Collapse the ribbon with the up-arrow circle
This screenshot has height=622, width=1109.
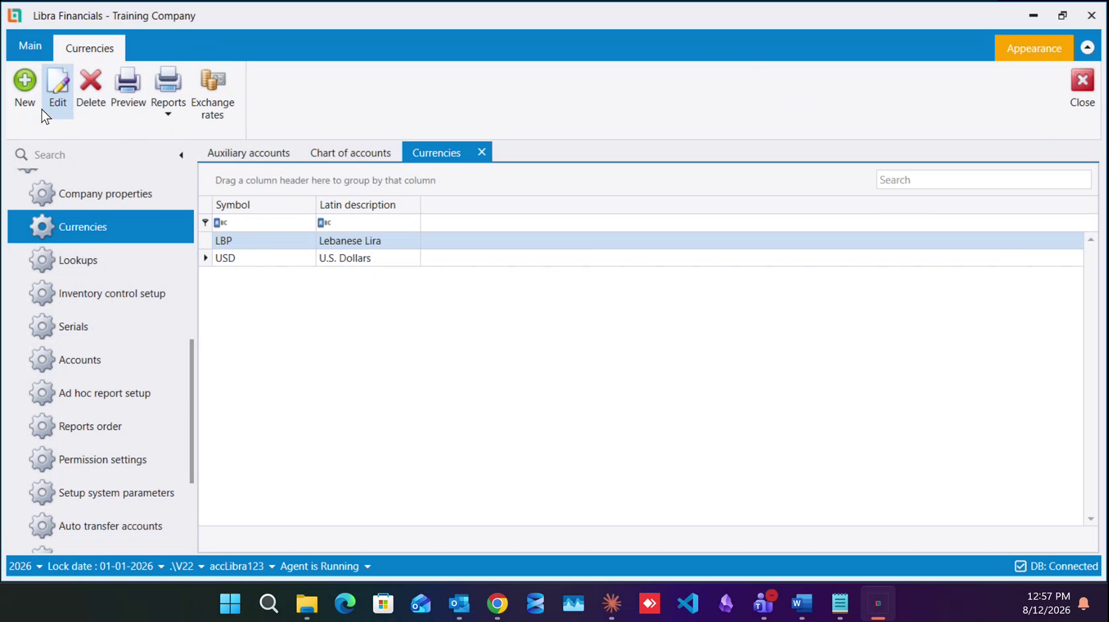[x=1087, y=48]
